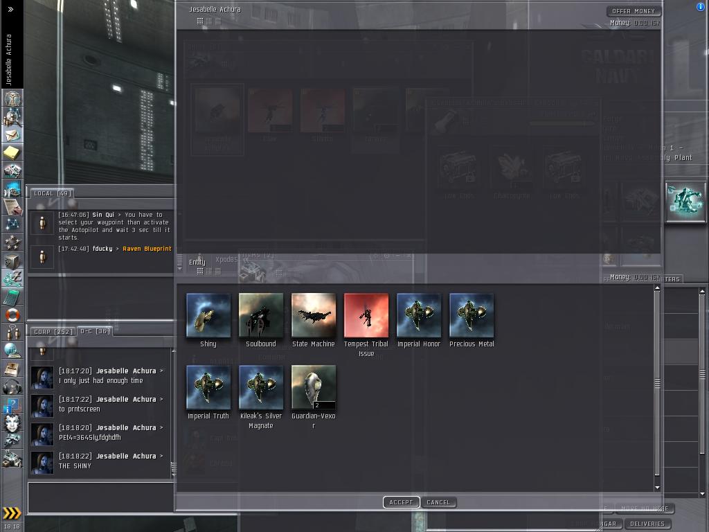The height and width of the screenshot is (532, 709).
Task: Click the chat message input box
Action: [x=101, y=497]
